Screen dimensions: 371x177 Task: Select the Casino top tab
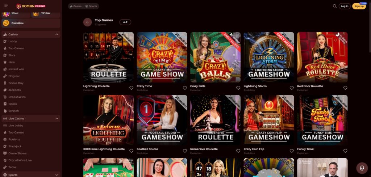pos(76,6)
